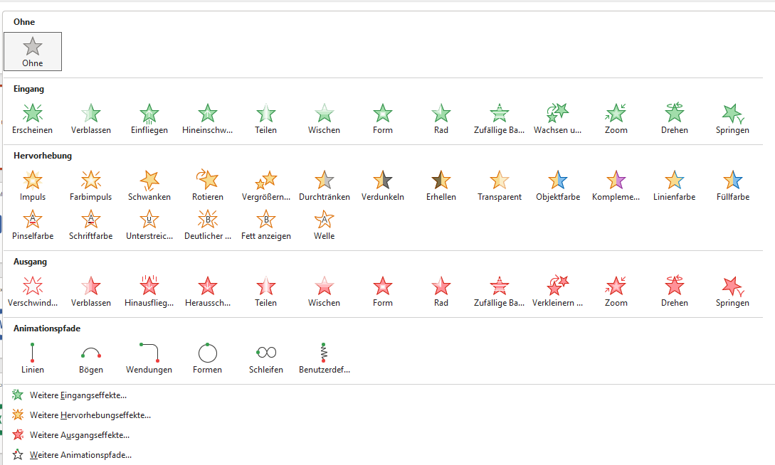Viewport: 775px width, 465px height.
Task: Select the Ohne animation option
Action: pos(33,52)
